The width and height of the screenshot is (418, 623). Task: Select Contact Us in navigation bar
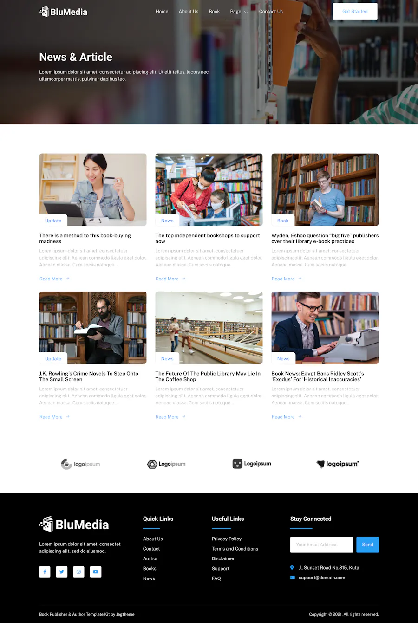click(271, 12)
